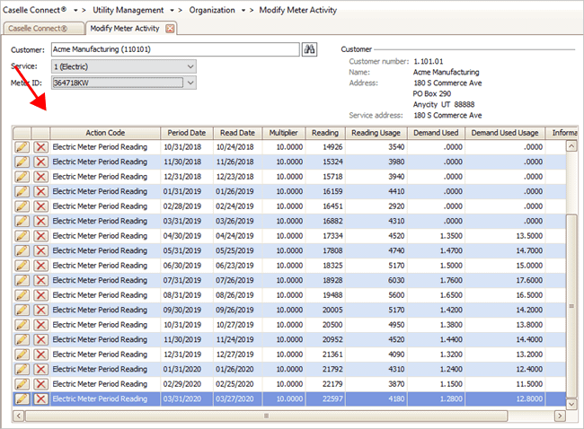
Task: Delete the 10/31/2018 period reading row
Action: 40,146
